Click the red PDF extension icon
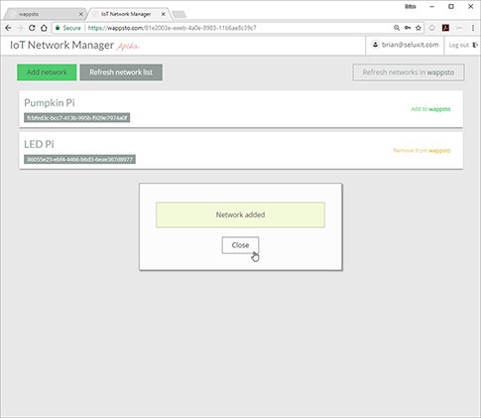The image size is (481, 418). pyautogui.click(x=445, y=28)
